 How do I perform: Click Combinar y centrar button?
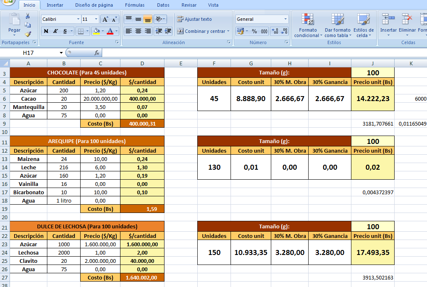[201, 31]
